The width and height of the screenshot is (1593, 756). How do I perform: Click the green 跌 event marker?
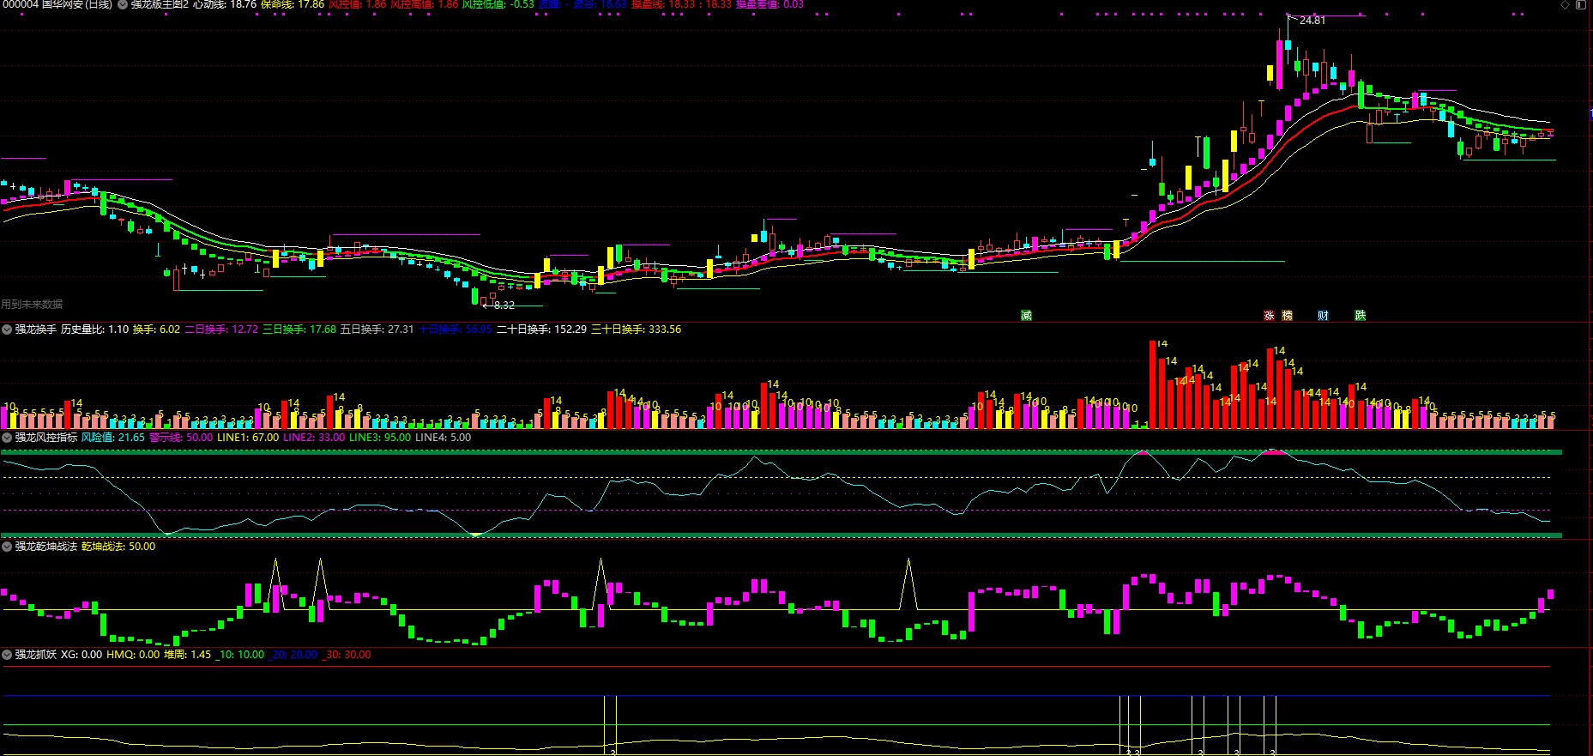(1360, 316)
